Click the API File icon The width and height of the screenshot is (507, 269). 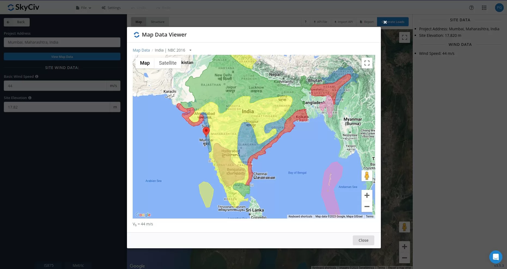click(x=320, y=22)
